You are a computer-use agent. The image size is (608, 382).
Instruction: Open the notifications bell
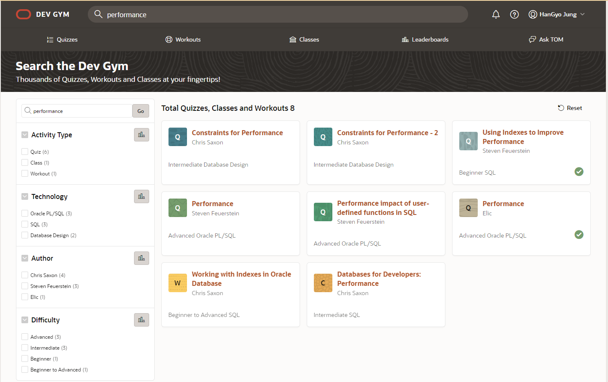click(x=496, y=14)
